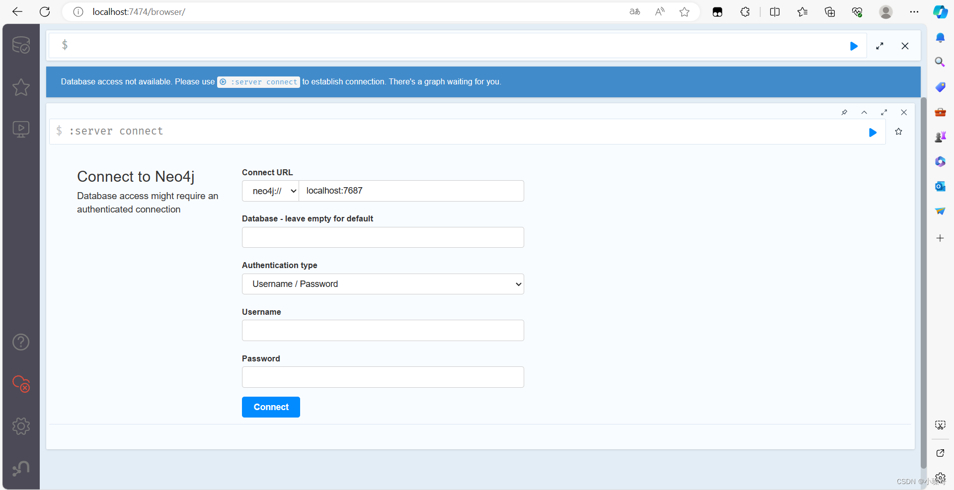The image size is (954, 490).
Task: Open the user profile avatar
Action: tap(885, 12)
